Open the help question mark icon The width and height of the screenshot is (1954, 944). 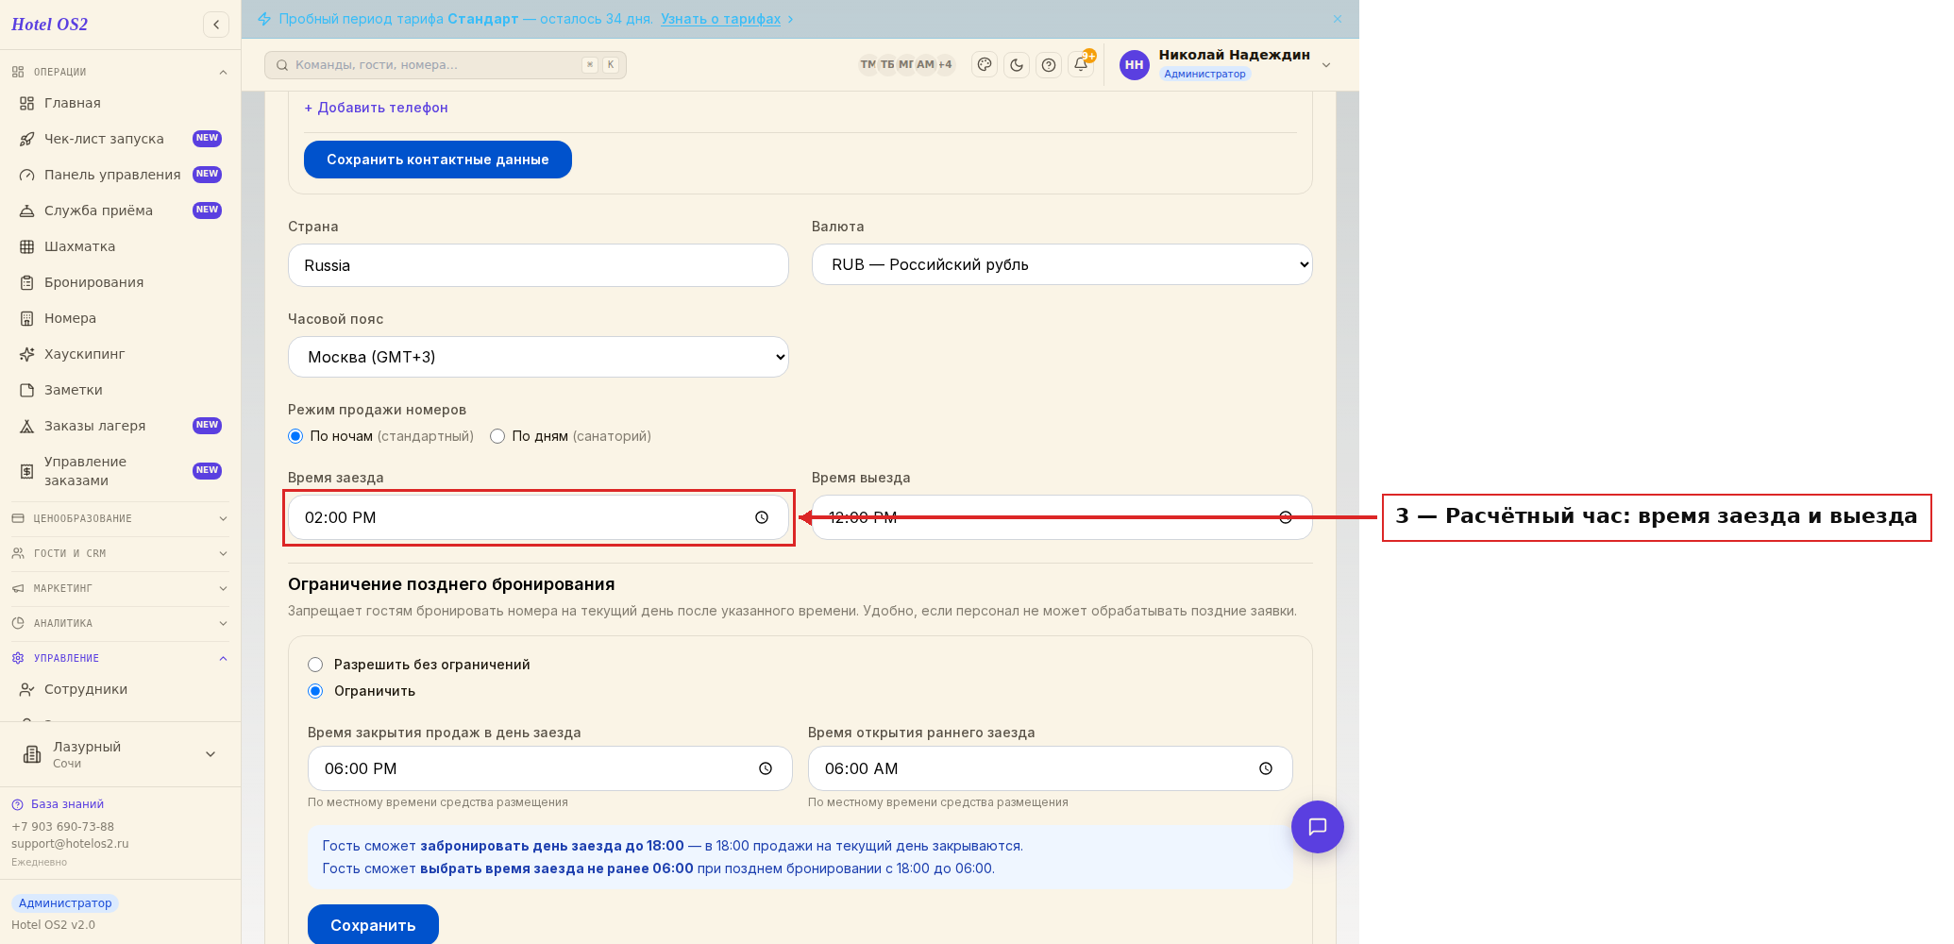[x=1049, y=65]
